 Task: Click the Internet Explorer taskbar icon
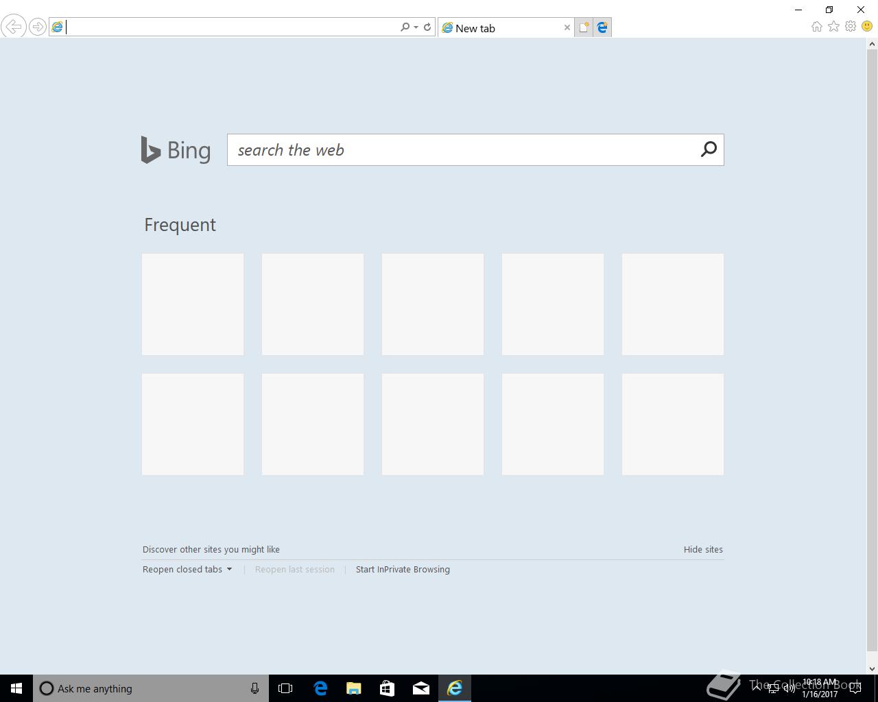coord(455,688)
